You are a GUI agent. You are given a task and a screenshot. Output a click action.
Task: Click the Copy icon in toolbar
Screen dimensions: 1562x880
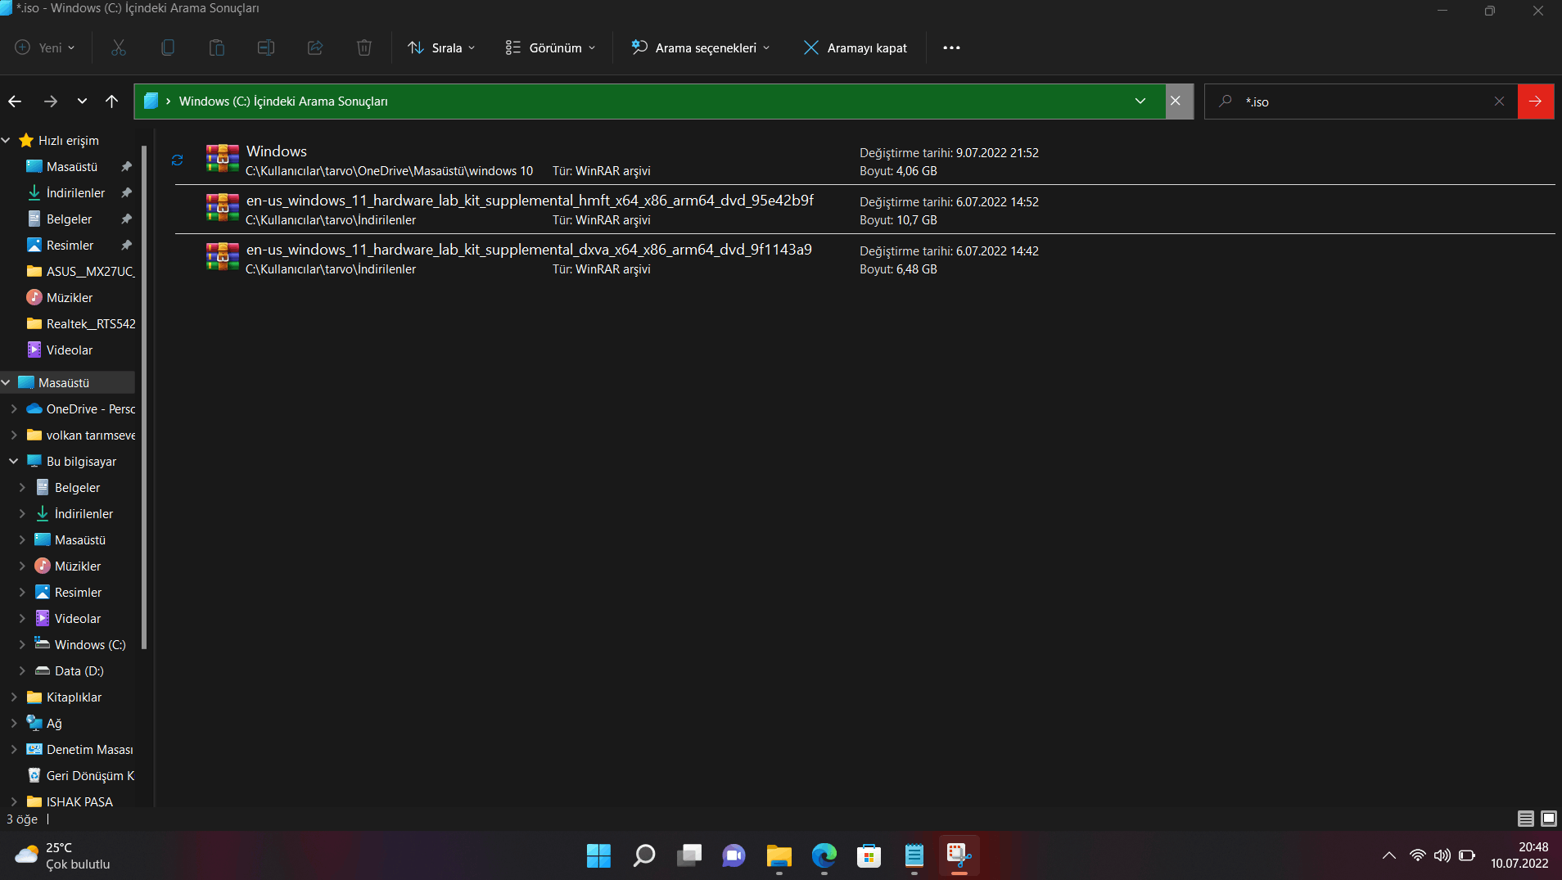coord(168,47)
